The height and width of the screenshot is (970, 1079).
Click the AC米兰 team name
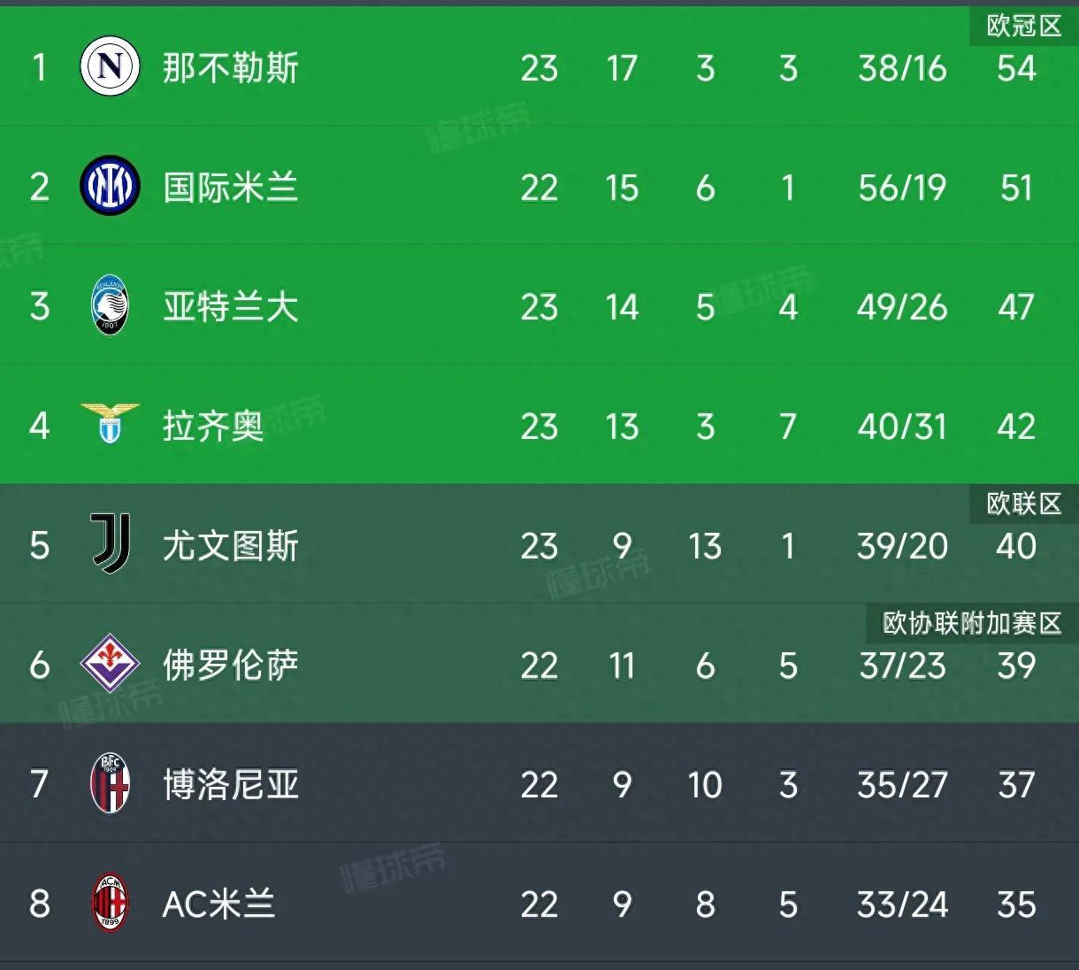coord(218,905)
